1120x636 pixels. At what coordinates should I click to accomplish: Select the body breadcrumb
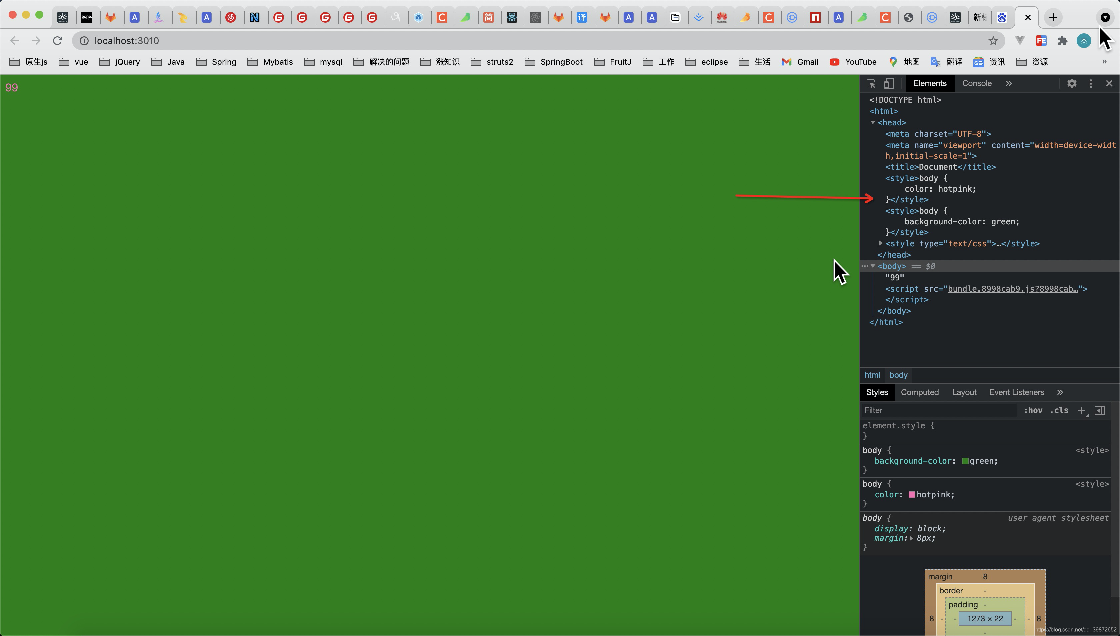click(x=898, y=375)
